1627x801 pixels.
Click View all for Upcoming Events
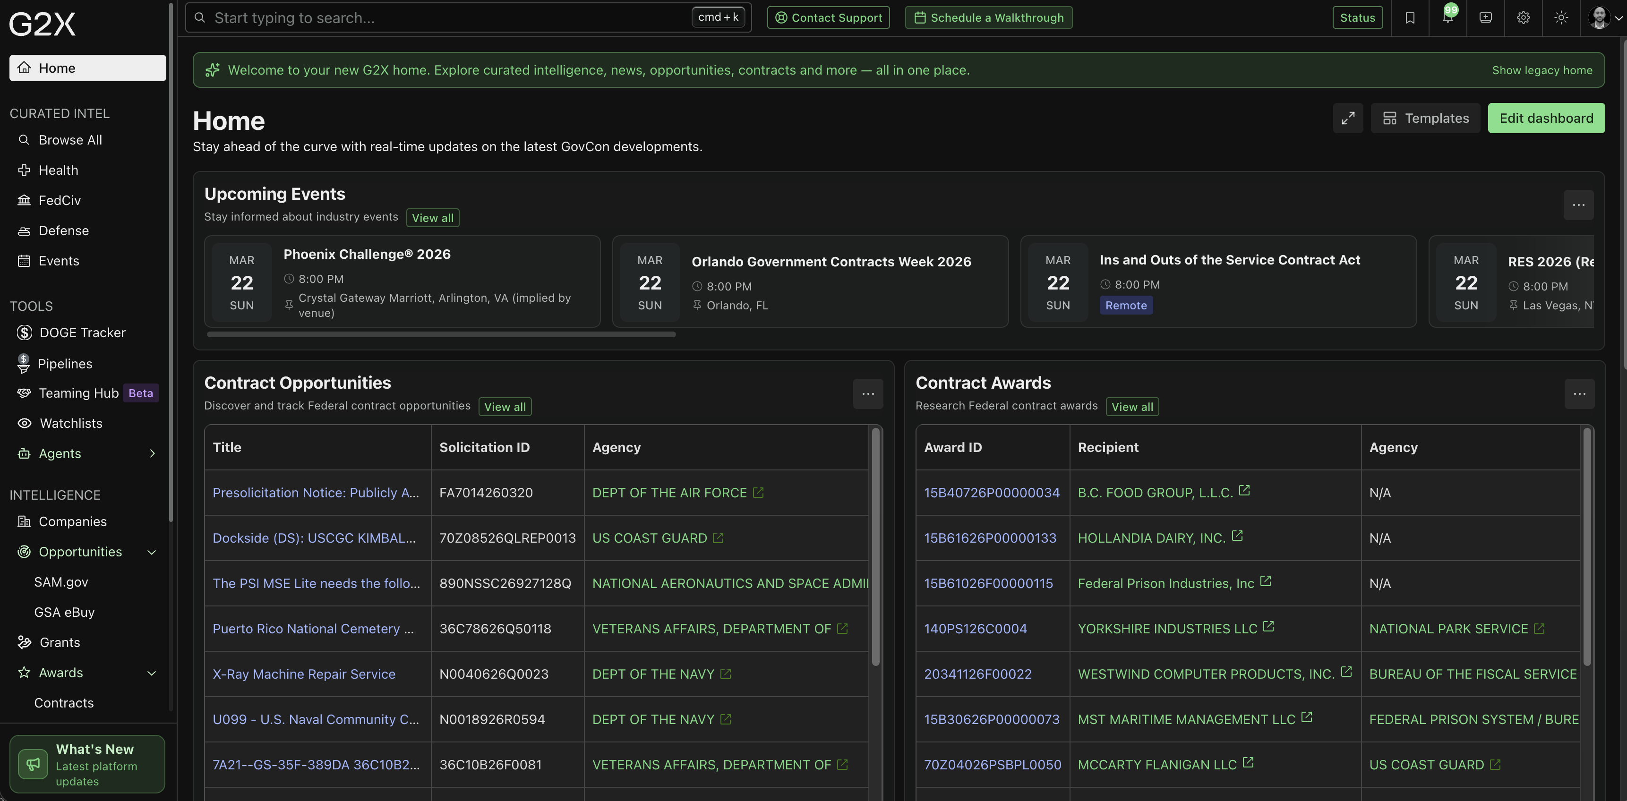(433, 218)
